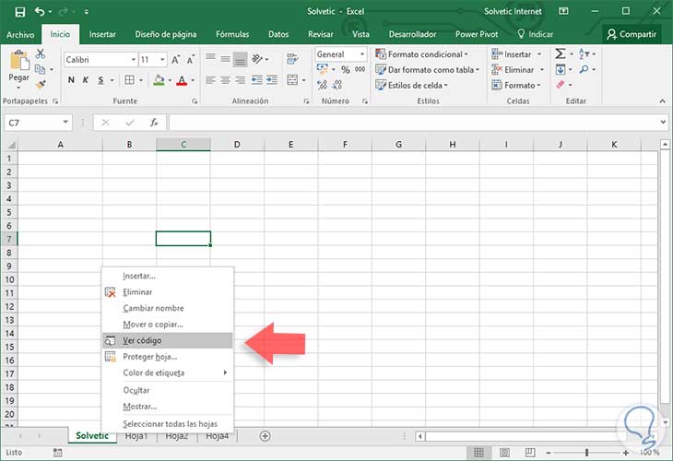Click the insert function fx icon

154,123
